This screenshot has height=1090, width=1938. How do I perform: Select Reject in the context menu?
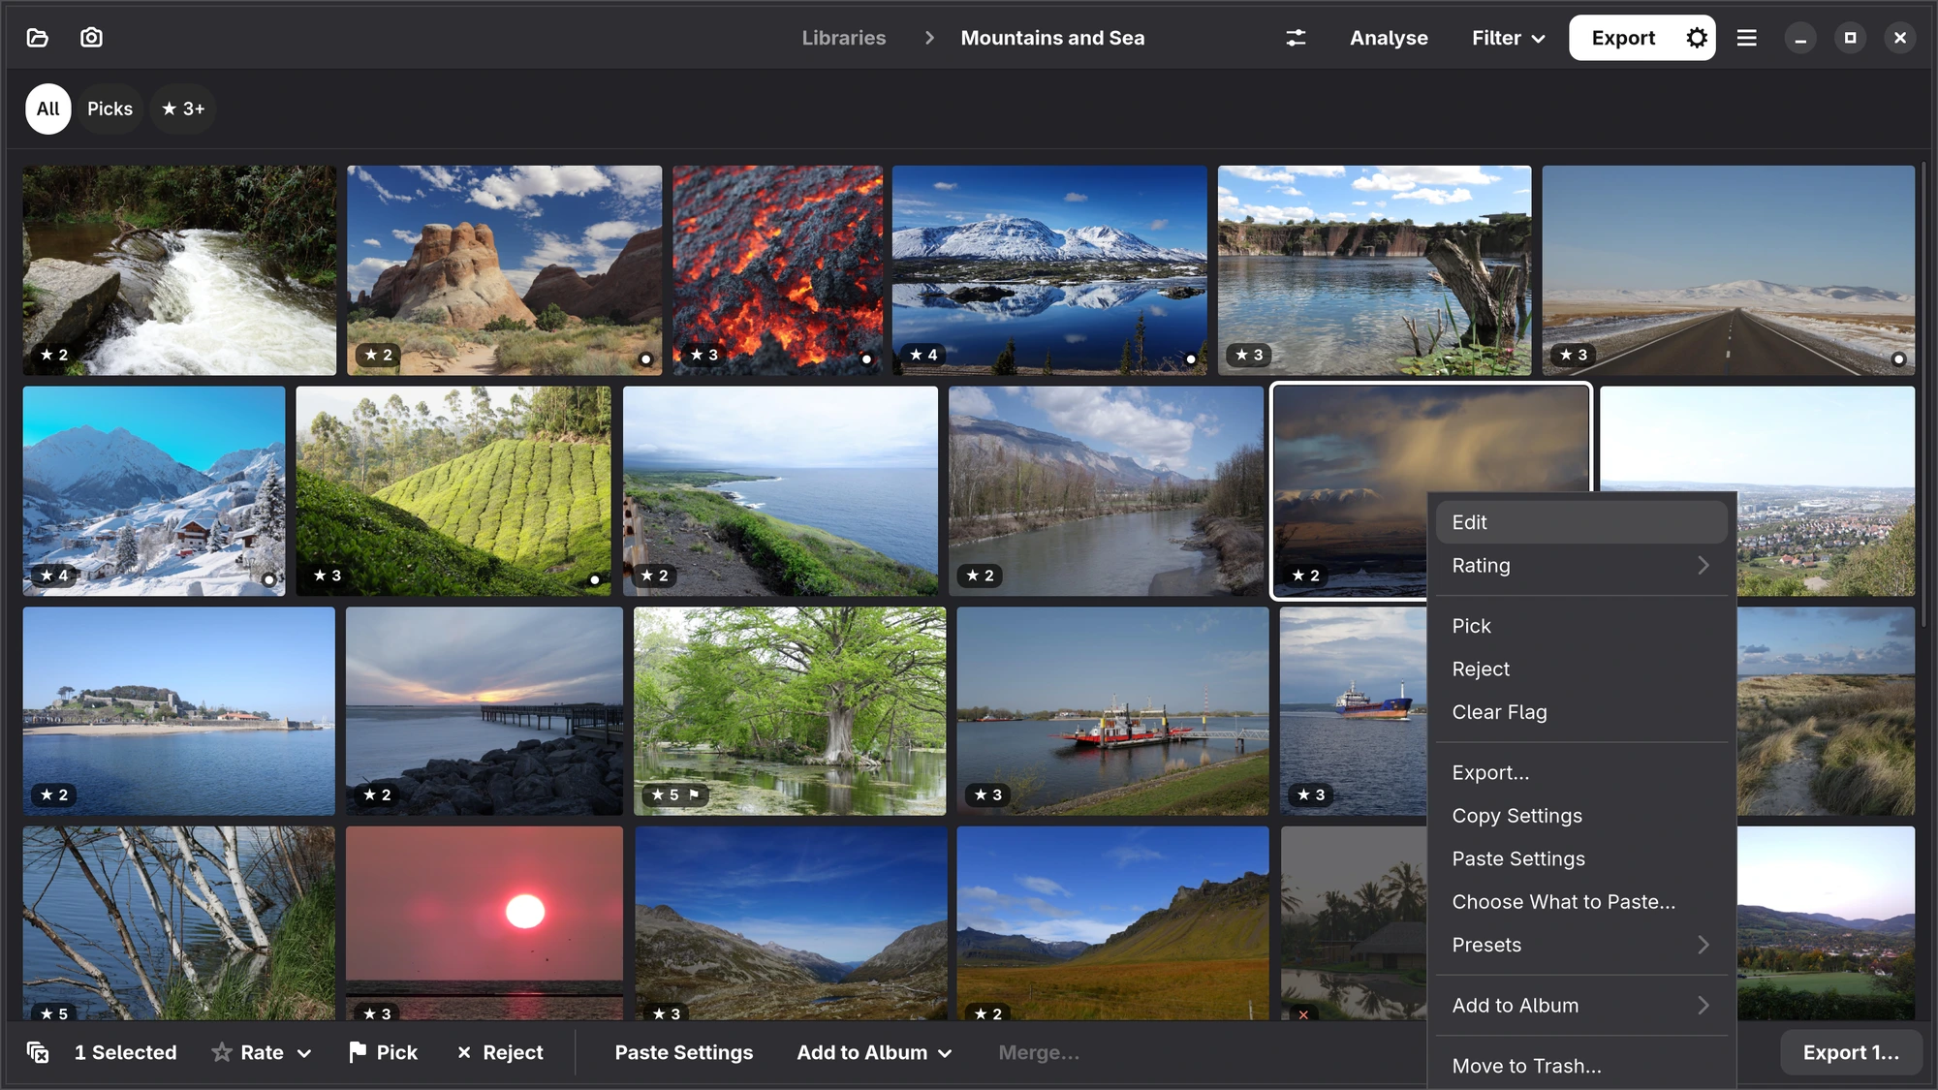click(x=1581, y=669)
